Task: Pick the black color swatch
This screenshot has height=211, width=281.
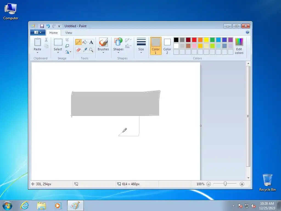Action: 176,40
